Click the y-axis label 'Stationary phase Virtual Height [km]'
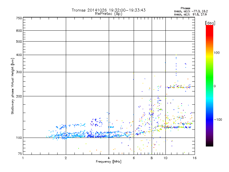The width and height of the screenshot is (229, 172). point(12,86)
